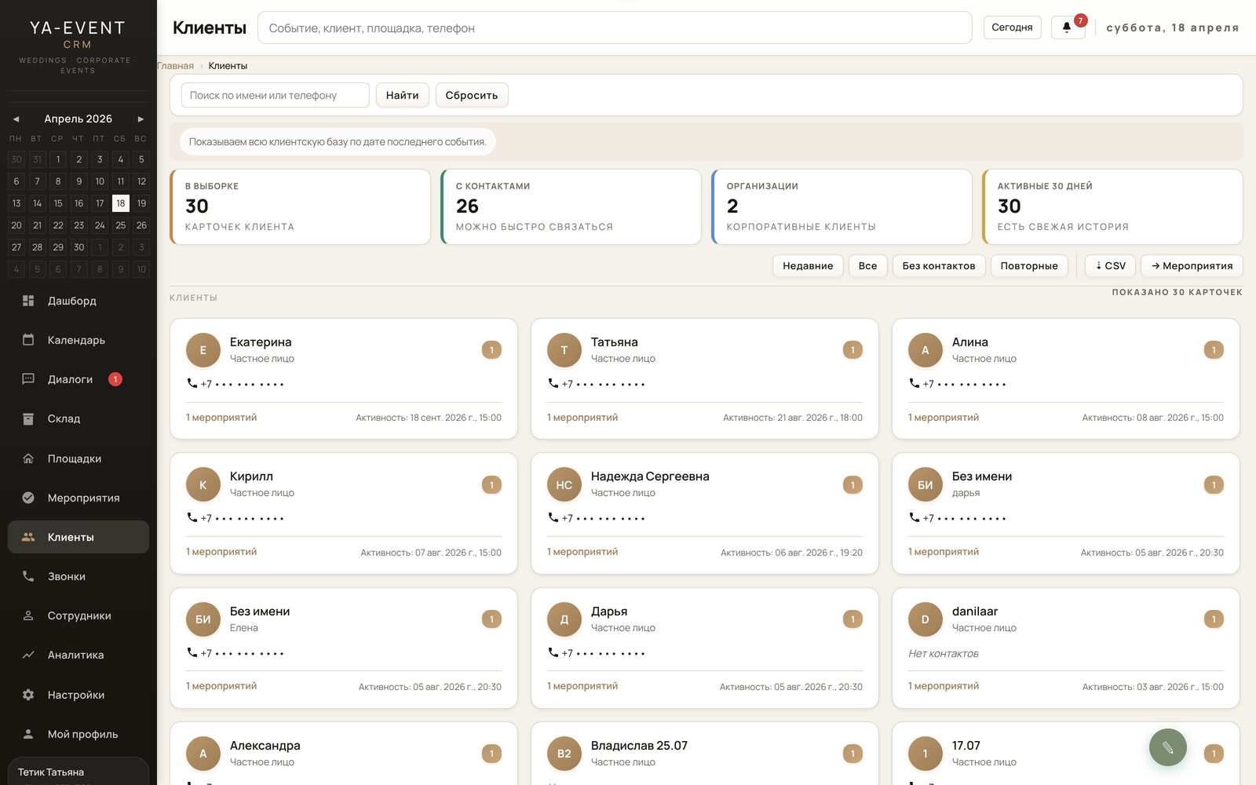Filter Повторные clients
The image size is (1256, 785).
click(x=1029, y=266)
